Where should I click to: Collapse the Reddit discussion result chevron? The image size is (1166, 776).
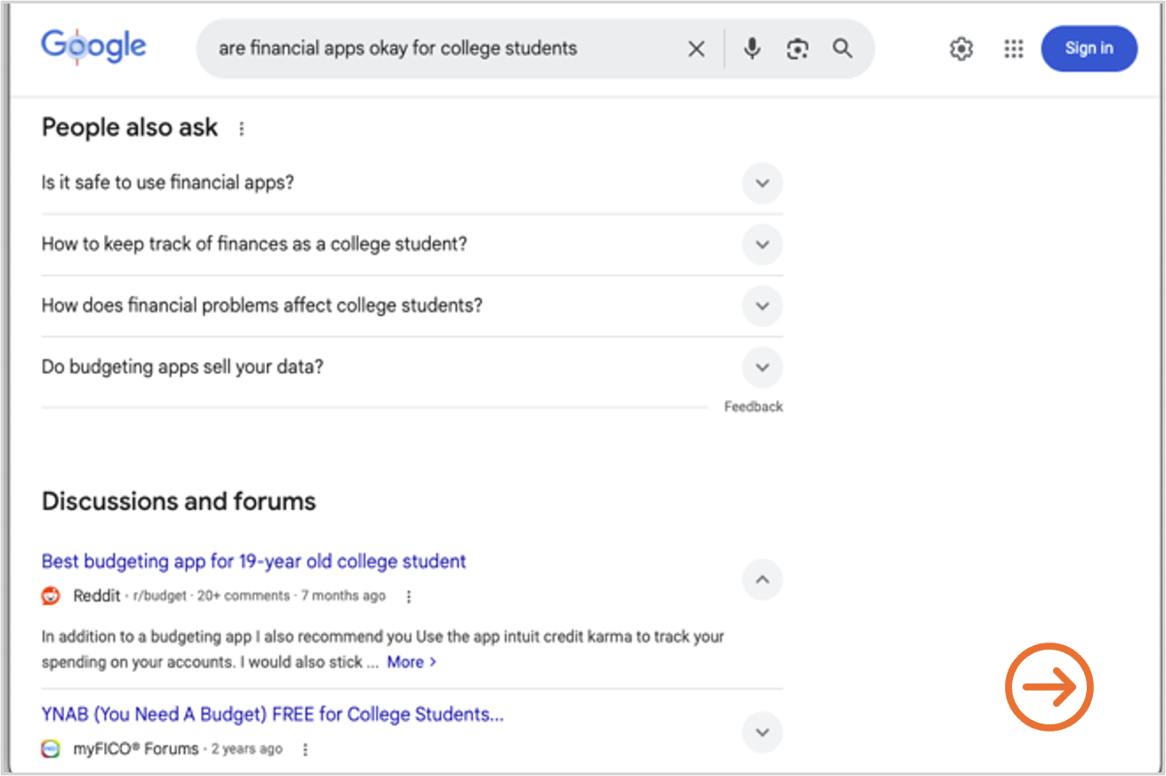(762, 579)
